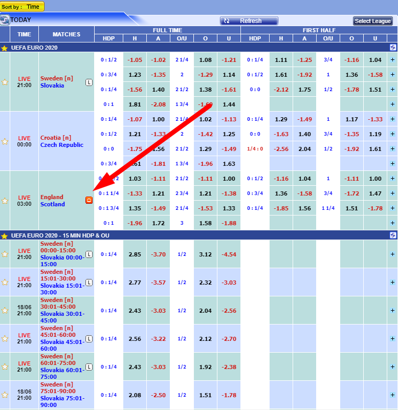The height and width of the screenshot is (410, 398).
Task: Pick Sweden 00:00-15:00 home odds 2.85
Action: point(135,254)
